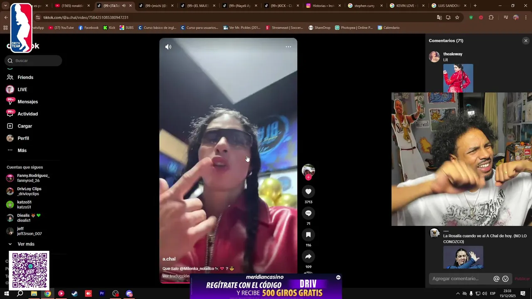Screen dimensions: 532x299
Task: Click the translate page icon in address bar
Action: [439, 17]
